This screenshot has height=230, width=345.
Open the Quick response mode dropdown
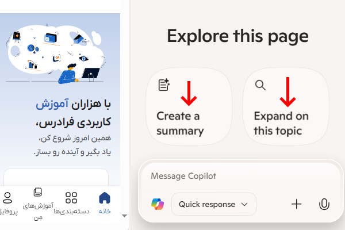click(213, 204)
